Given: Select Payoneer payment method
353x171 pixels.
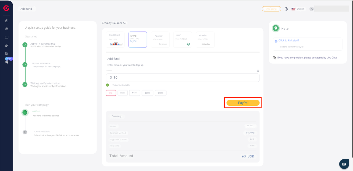Looking at the screenshot, I should [x=160, y=39].
